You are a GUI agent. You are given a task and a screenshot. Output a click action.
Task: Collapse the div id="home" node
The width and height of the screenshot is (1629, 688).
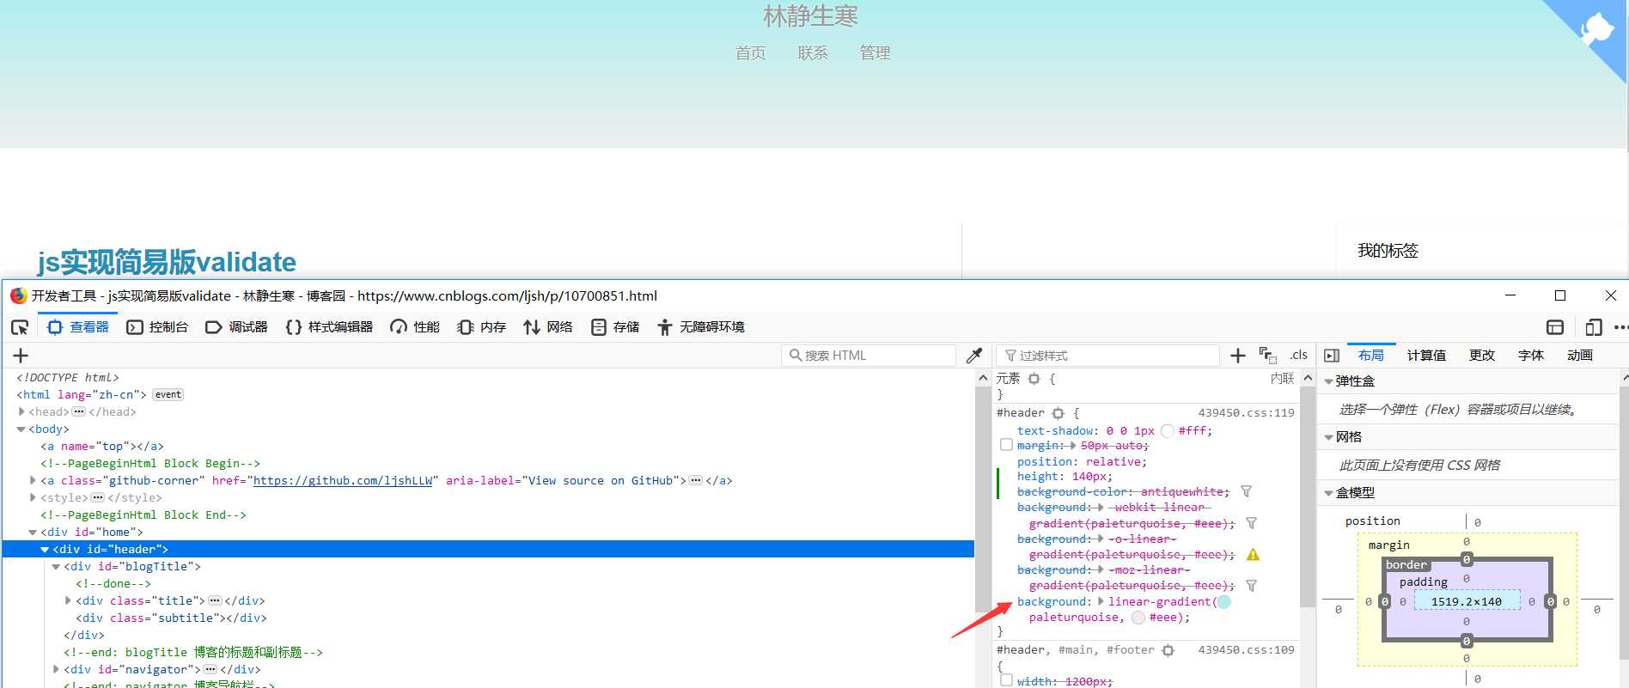pos(34,533)
